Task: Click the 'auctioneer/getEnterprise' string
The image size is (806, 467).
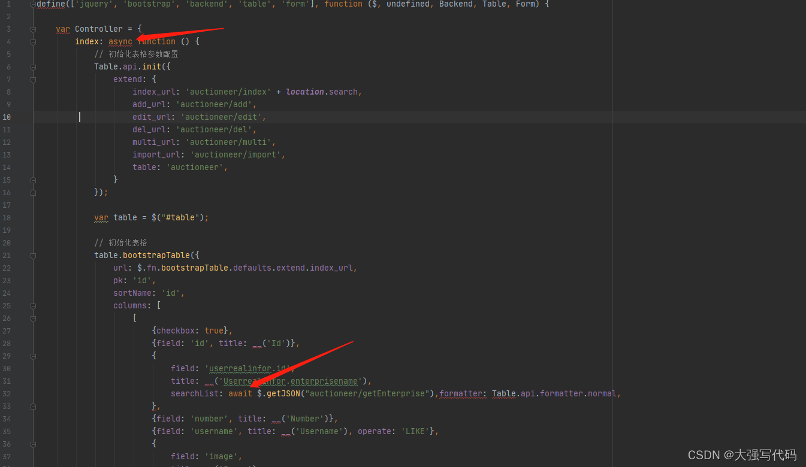Action: coord(367,393)
